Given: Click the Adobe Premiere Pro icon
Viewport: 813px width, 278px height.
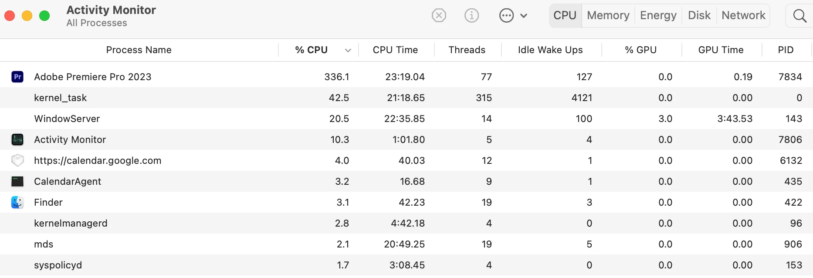Looking at the screenshot, I should coord(17,77).
